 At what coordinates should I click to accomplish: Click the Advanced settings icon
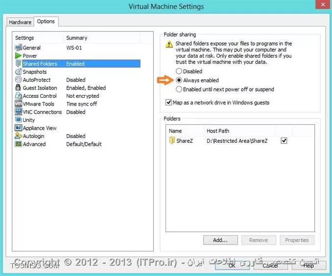tap(19, 144)
